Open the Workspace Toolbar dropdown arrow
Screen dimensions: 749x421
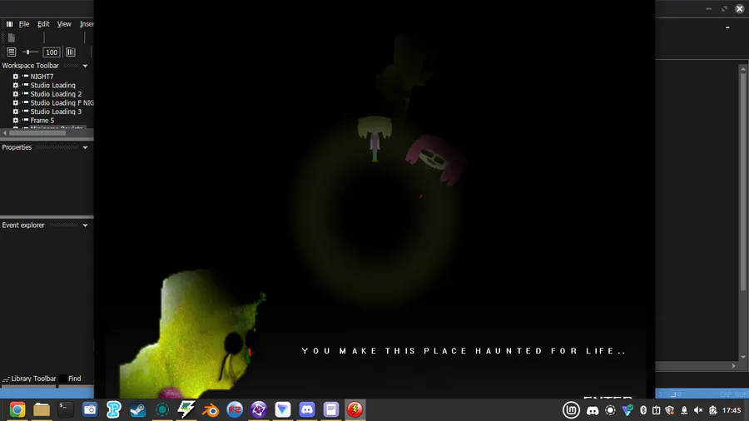coord(85,66)
